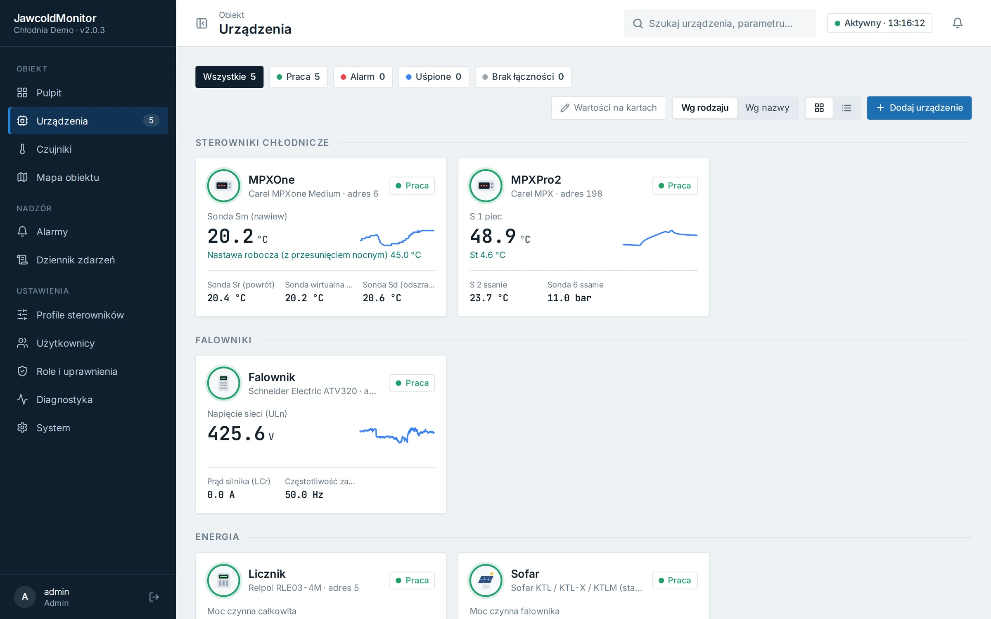Image resolution: width=991 pixels, height=619 pixels.
Task: Switch to list view icon
Action: pos(846,108)
